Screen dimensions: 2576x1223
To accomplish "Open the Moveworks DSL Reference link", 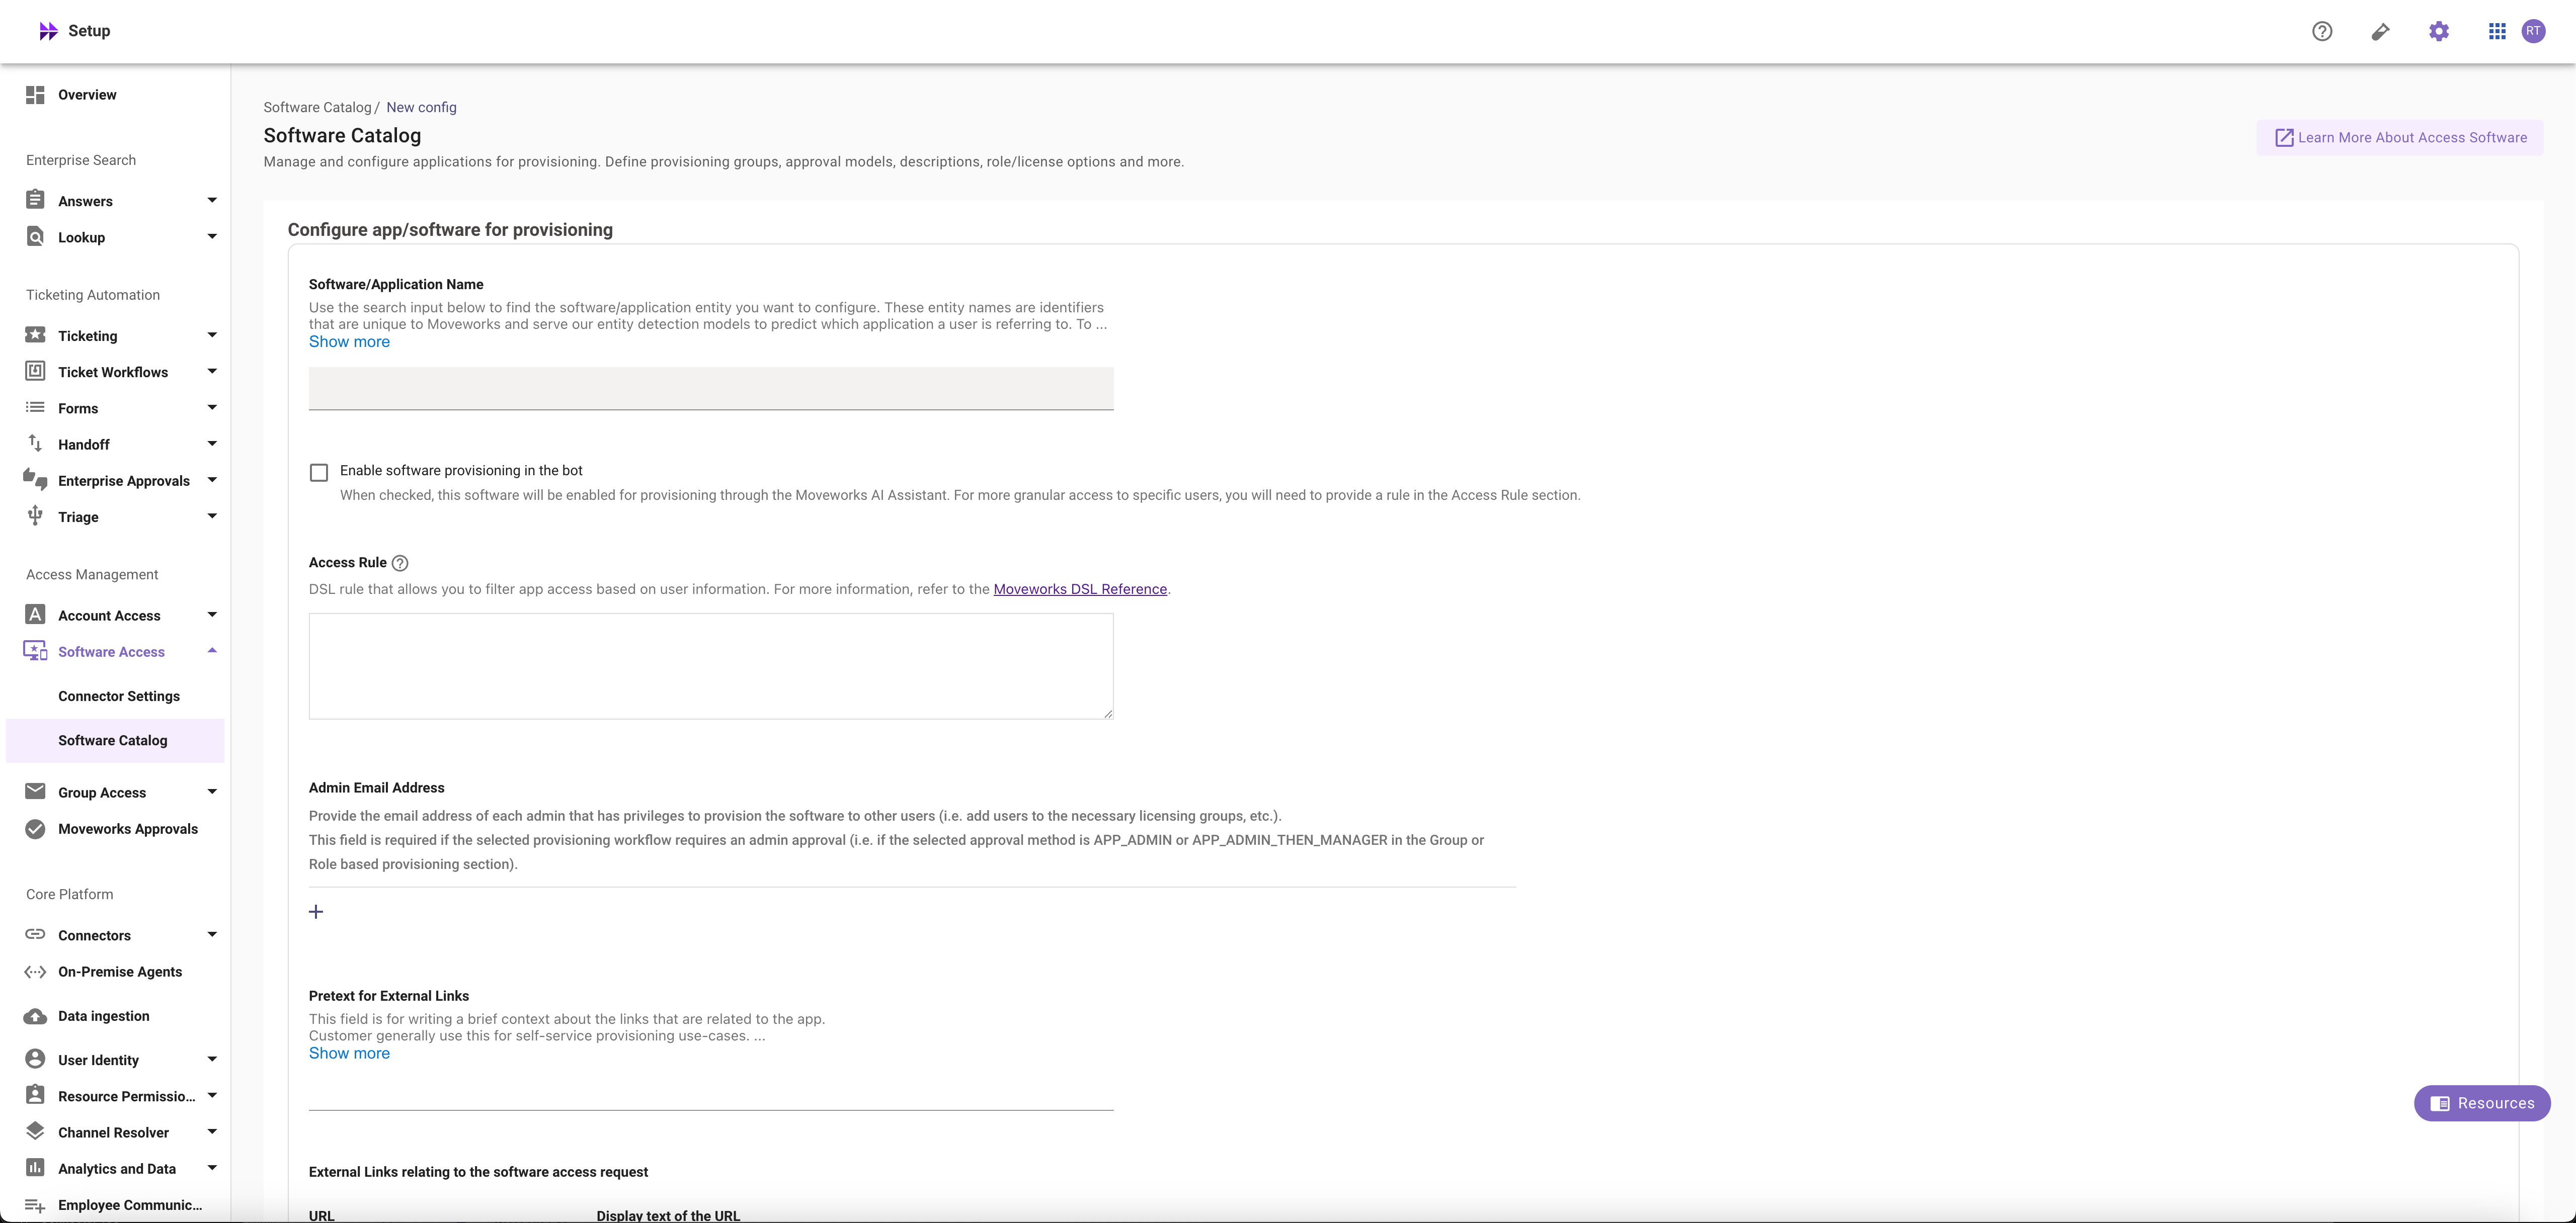I will coord(1080,589).
